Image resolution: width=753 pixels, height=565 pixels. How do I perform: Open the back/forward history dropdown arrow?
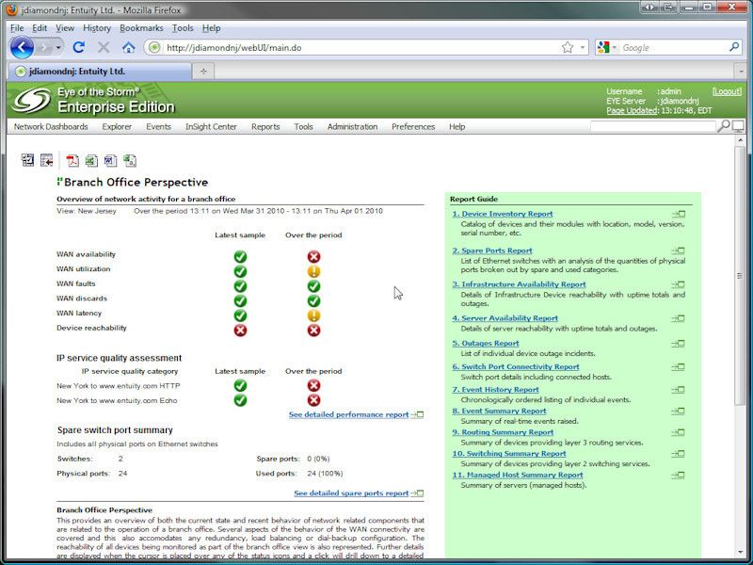[58, 48]
